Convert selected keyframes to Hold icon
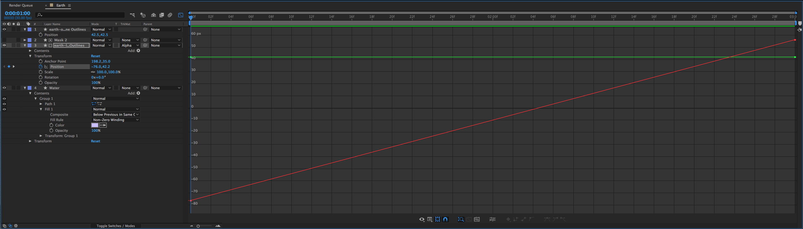This screenshot has height=229, width=803. click(x=516, y=219)
